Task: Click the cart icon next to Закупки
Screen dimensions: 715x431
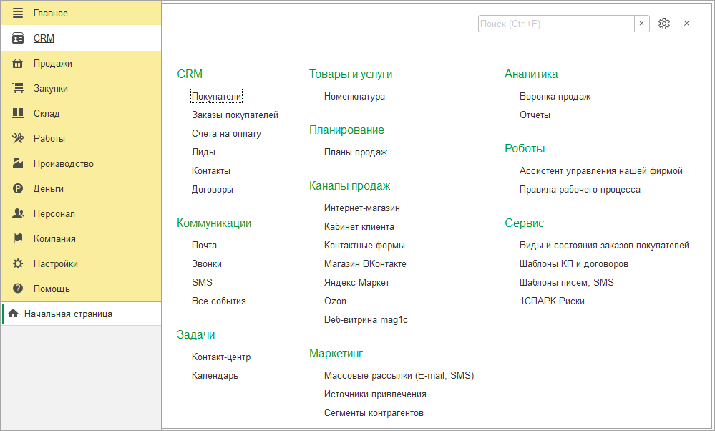Action: pos(18,89)
